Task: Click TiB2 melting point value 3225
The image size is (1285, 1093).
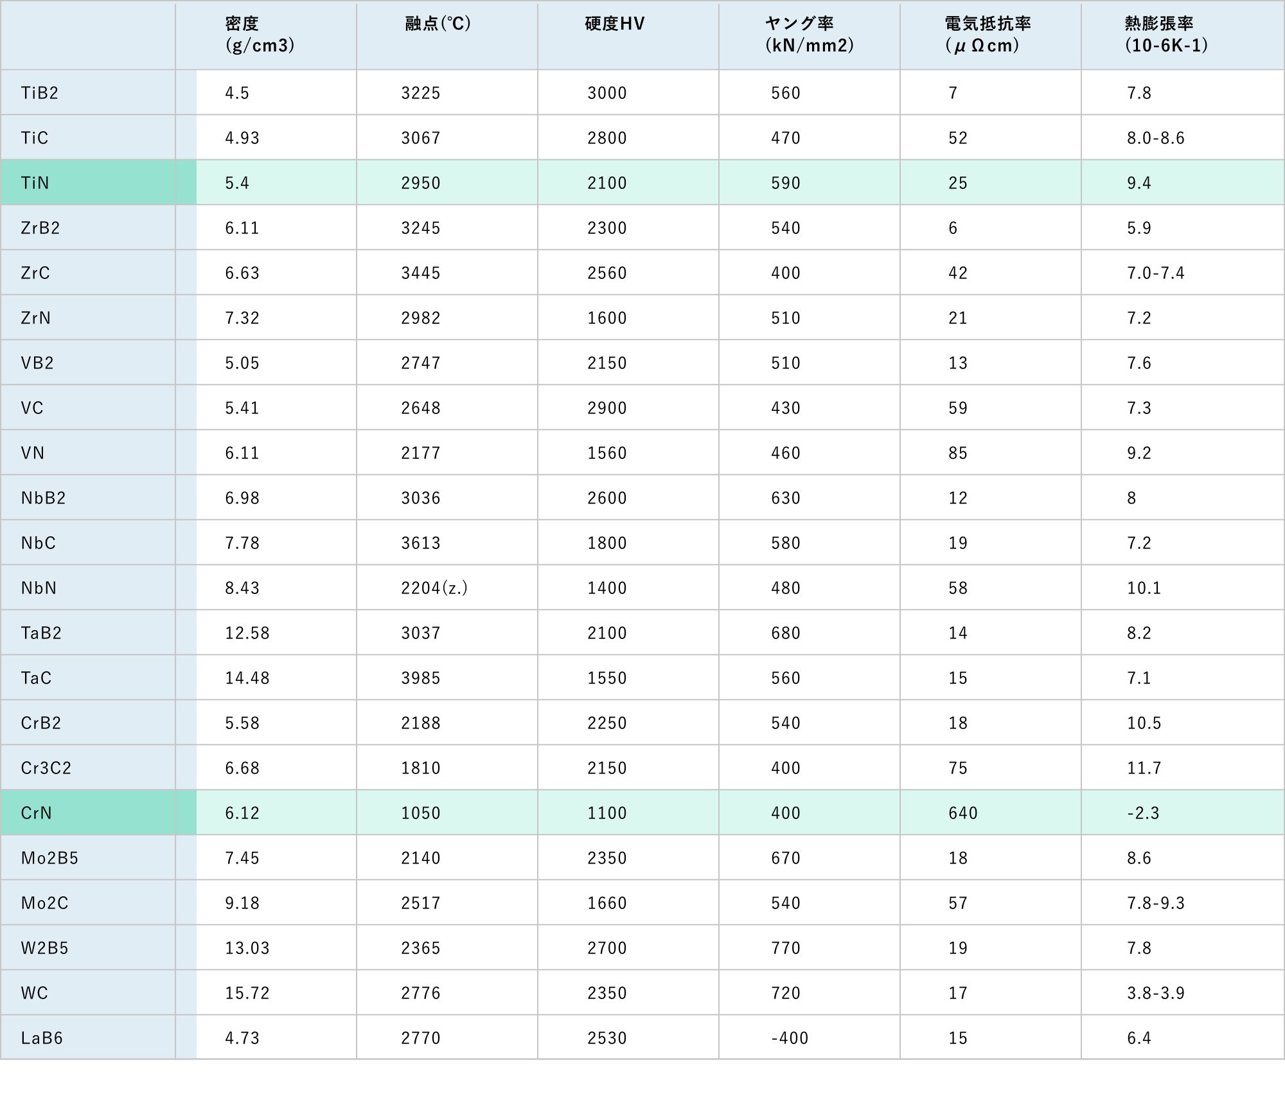Action: pos(421,93)
